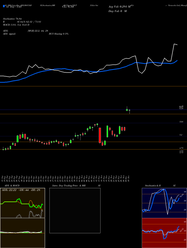Click the 'ADX signal:' label
Image resolution: width=187 pixels, height=248 pixels.
pyautogui.click(x=9, y=34)
